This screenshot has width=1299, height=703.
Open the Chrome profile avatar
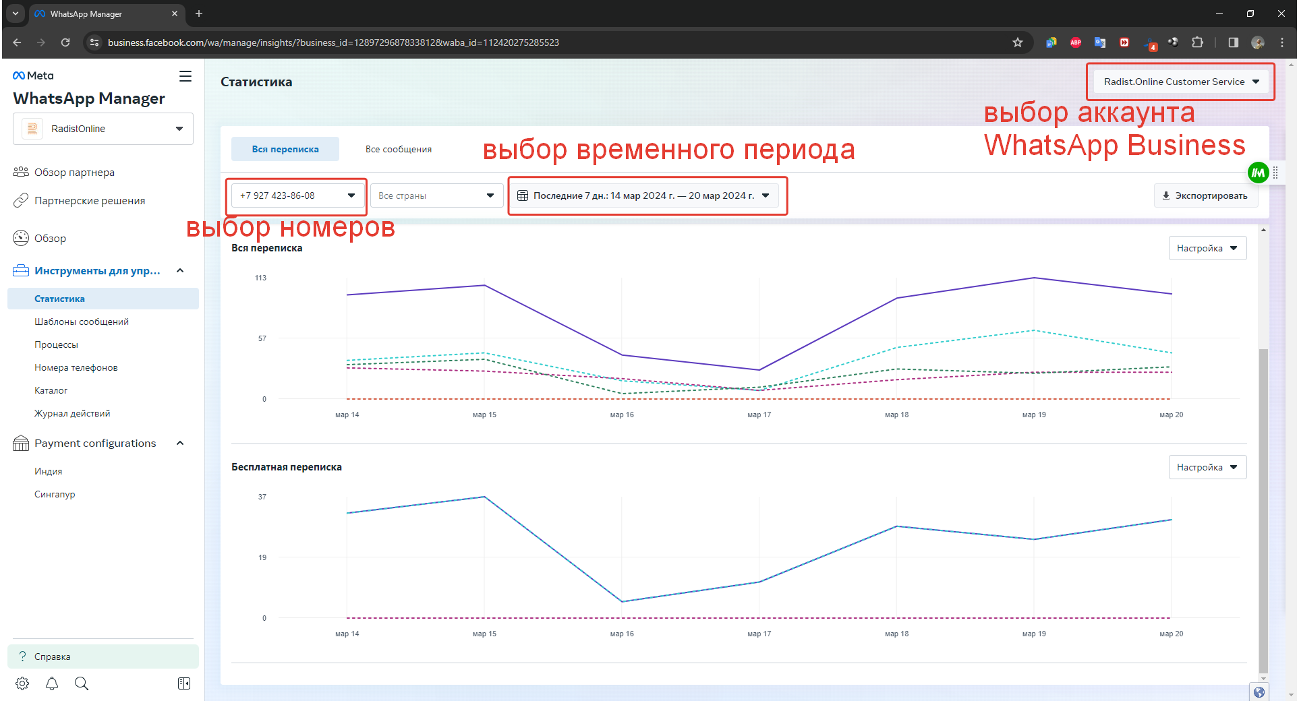(x=1258, y=42)
